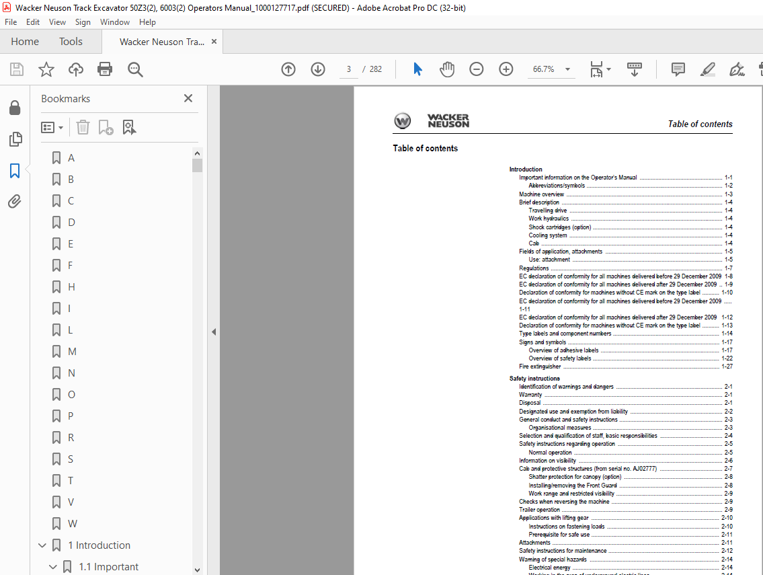The image size is (763, 575).
Task: Click the page number input field
Action: (348, 69)
